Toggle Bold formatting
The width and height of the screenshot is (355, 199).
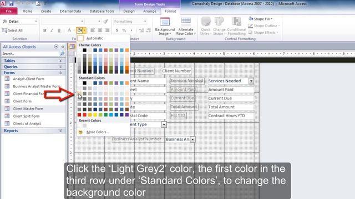pos(44,30)
